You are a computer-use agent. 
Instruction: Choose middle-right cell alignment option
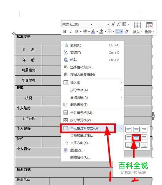pos(144,137)
